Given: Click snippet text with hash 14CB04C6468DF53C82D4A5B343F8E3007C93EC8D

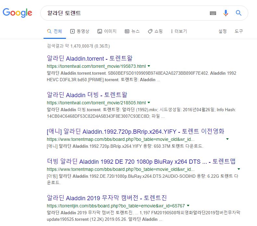Looking at the screenshot, I should (98, 116).
